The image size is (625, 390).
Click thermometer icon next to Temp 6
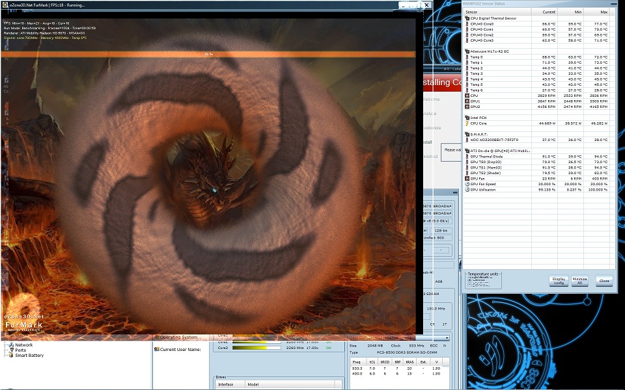click(467, 90)
